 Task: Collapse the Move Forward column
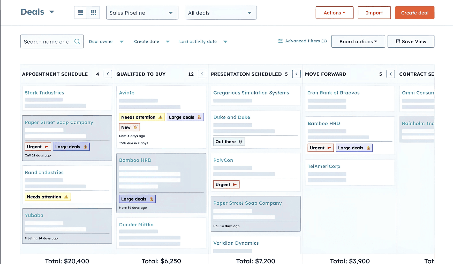tap(391, 74)
